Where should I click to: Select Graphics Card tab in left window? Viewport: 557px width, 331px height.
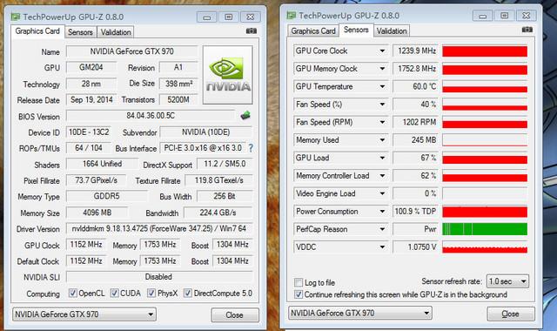click(x=37, y=31)
